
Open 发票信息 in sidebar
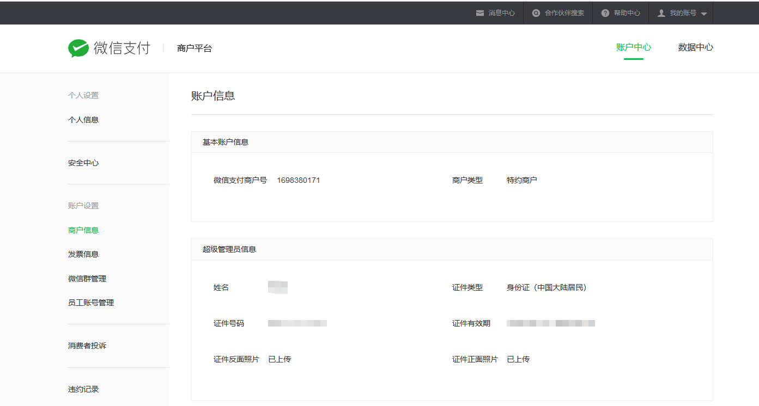pyautogui.click(x=83, y=254)
